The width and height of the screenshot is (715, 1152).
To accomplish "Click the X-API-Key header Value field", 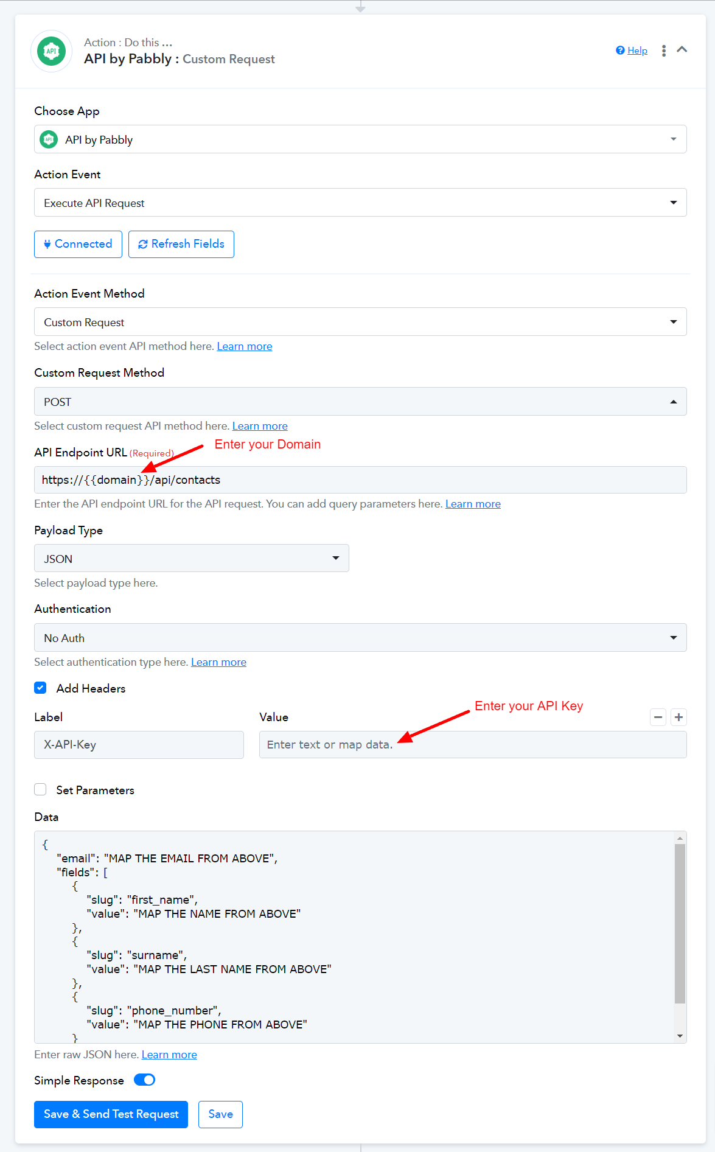I will point(473,745).
